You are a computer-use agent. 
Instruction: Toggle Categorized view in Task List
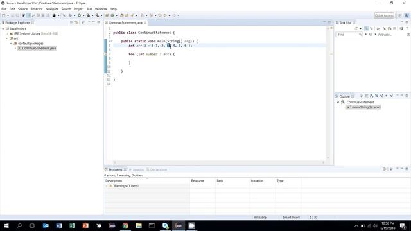tap(367, 28)
